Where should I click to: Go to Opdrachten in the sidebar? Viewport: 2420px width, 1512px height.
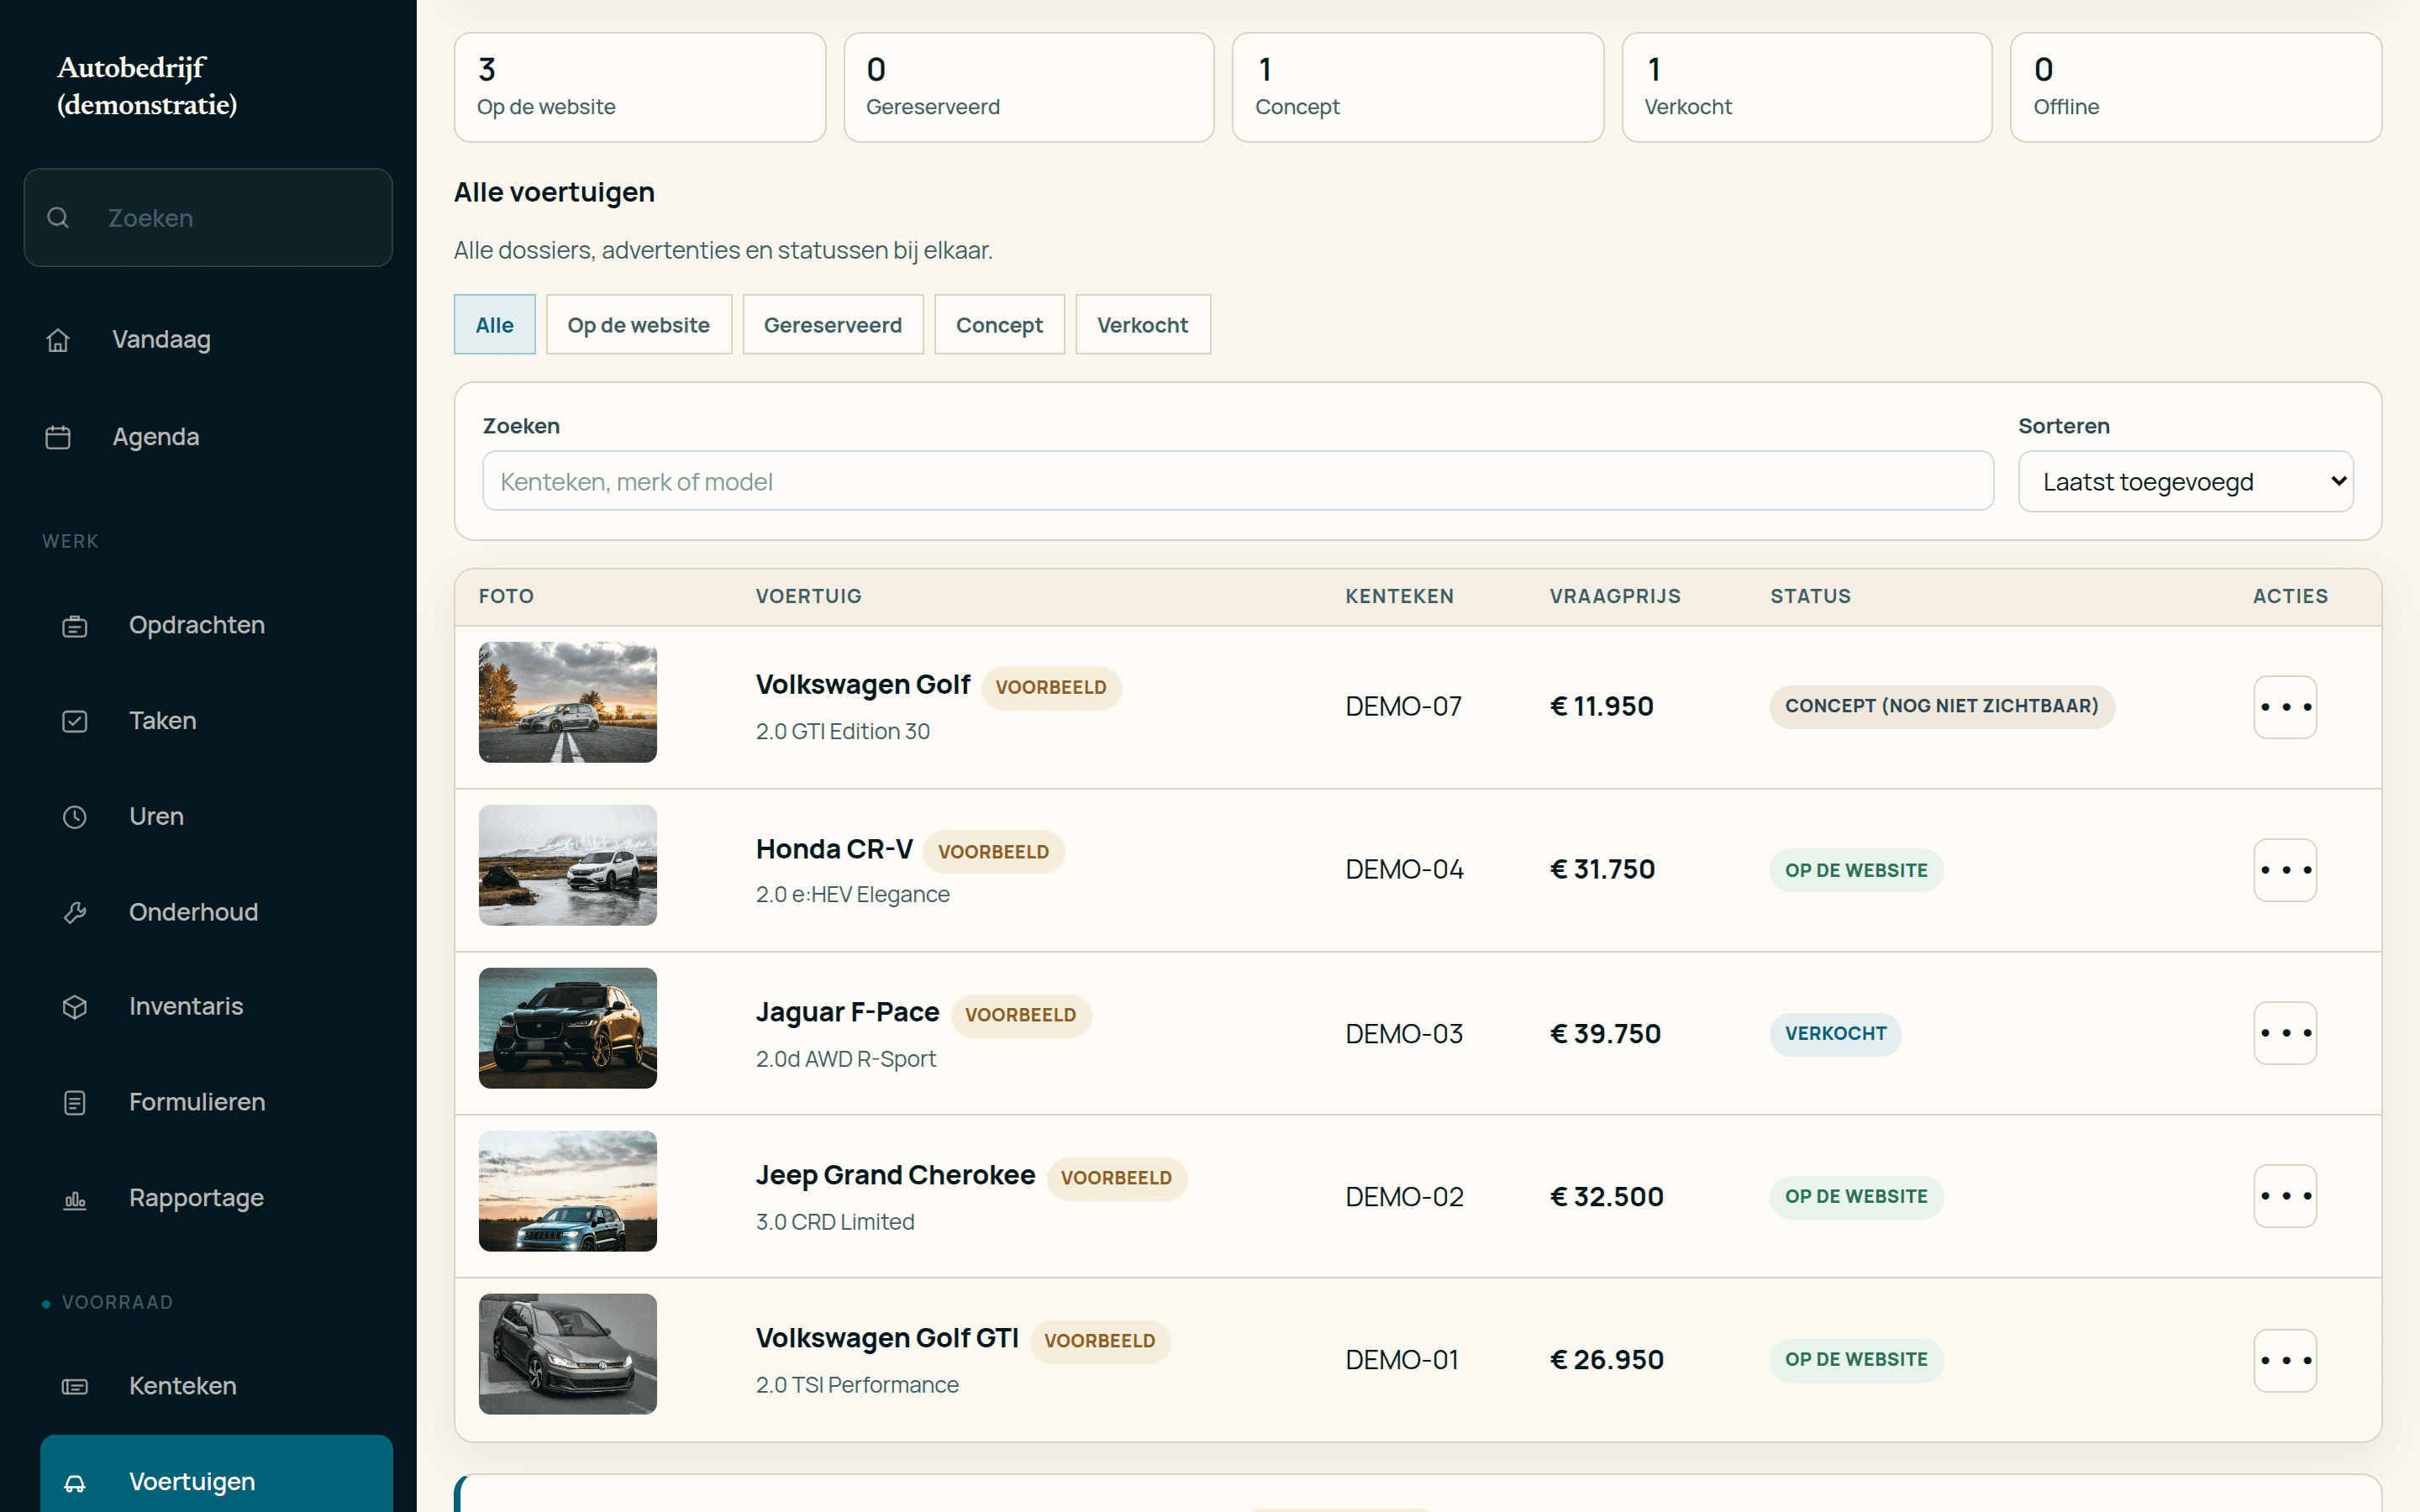[x=216, y=626]
